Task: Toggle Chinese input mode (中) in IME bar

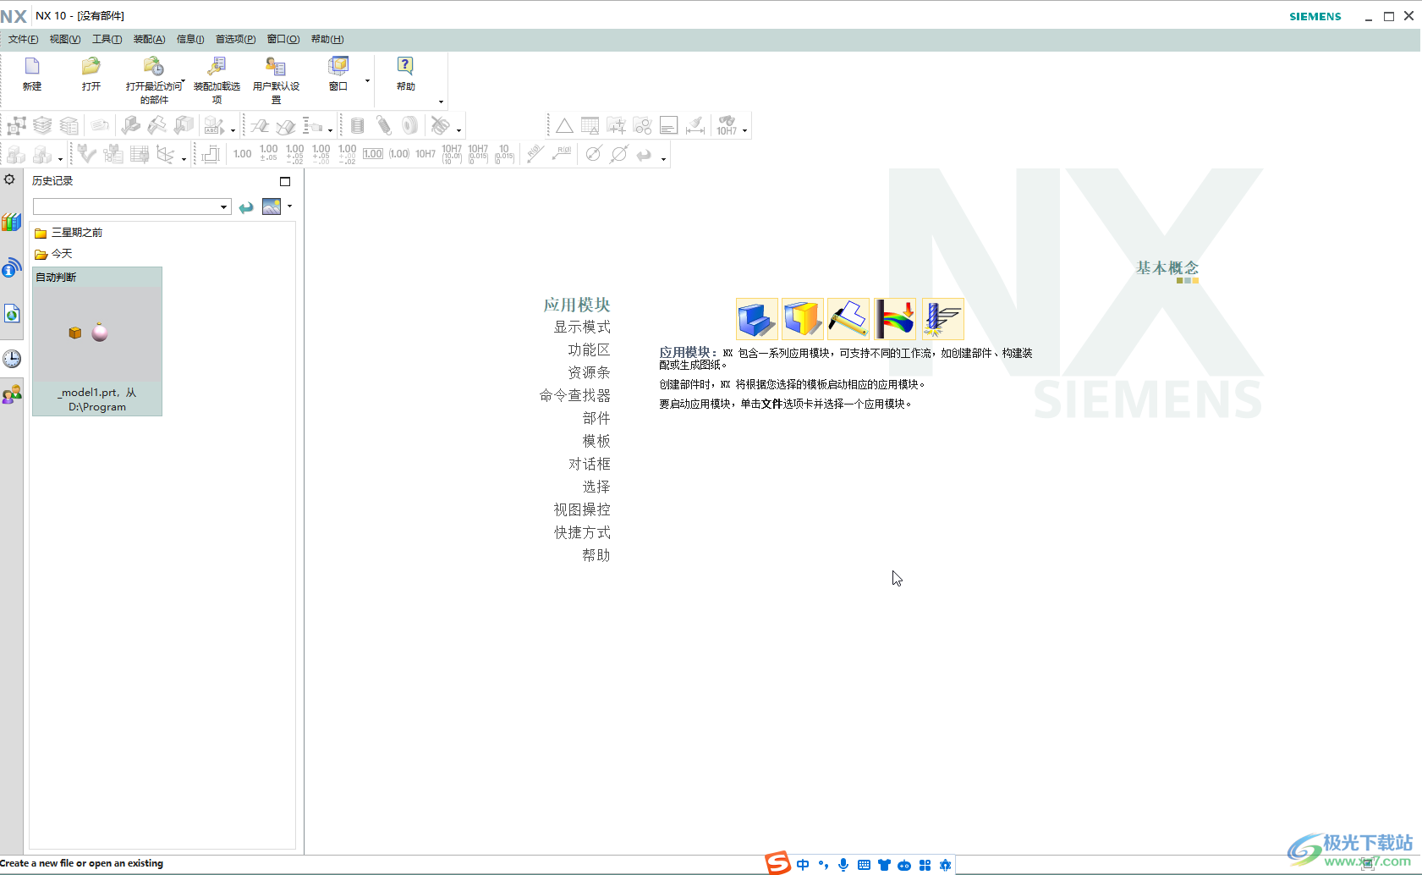Action: [803, 865]
